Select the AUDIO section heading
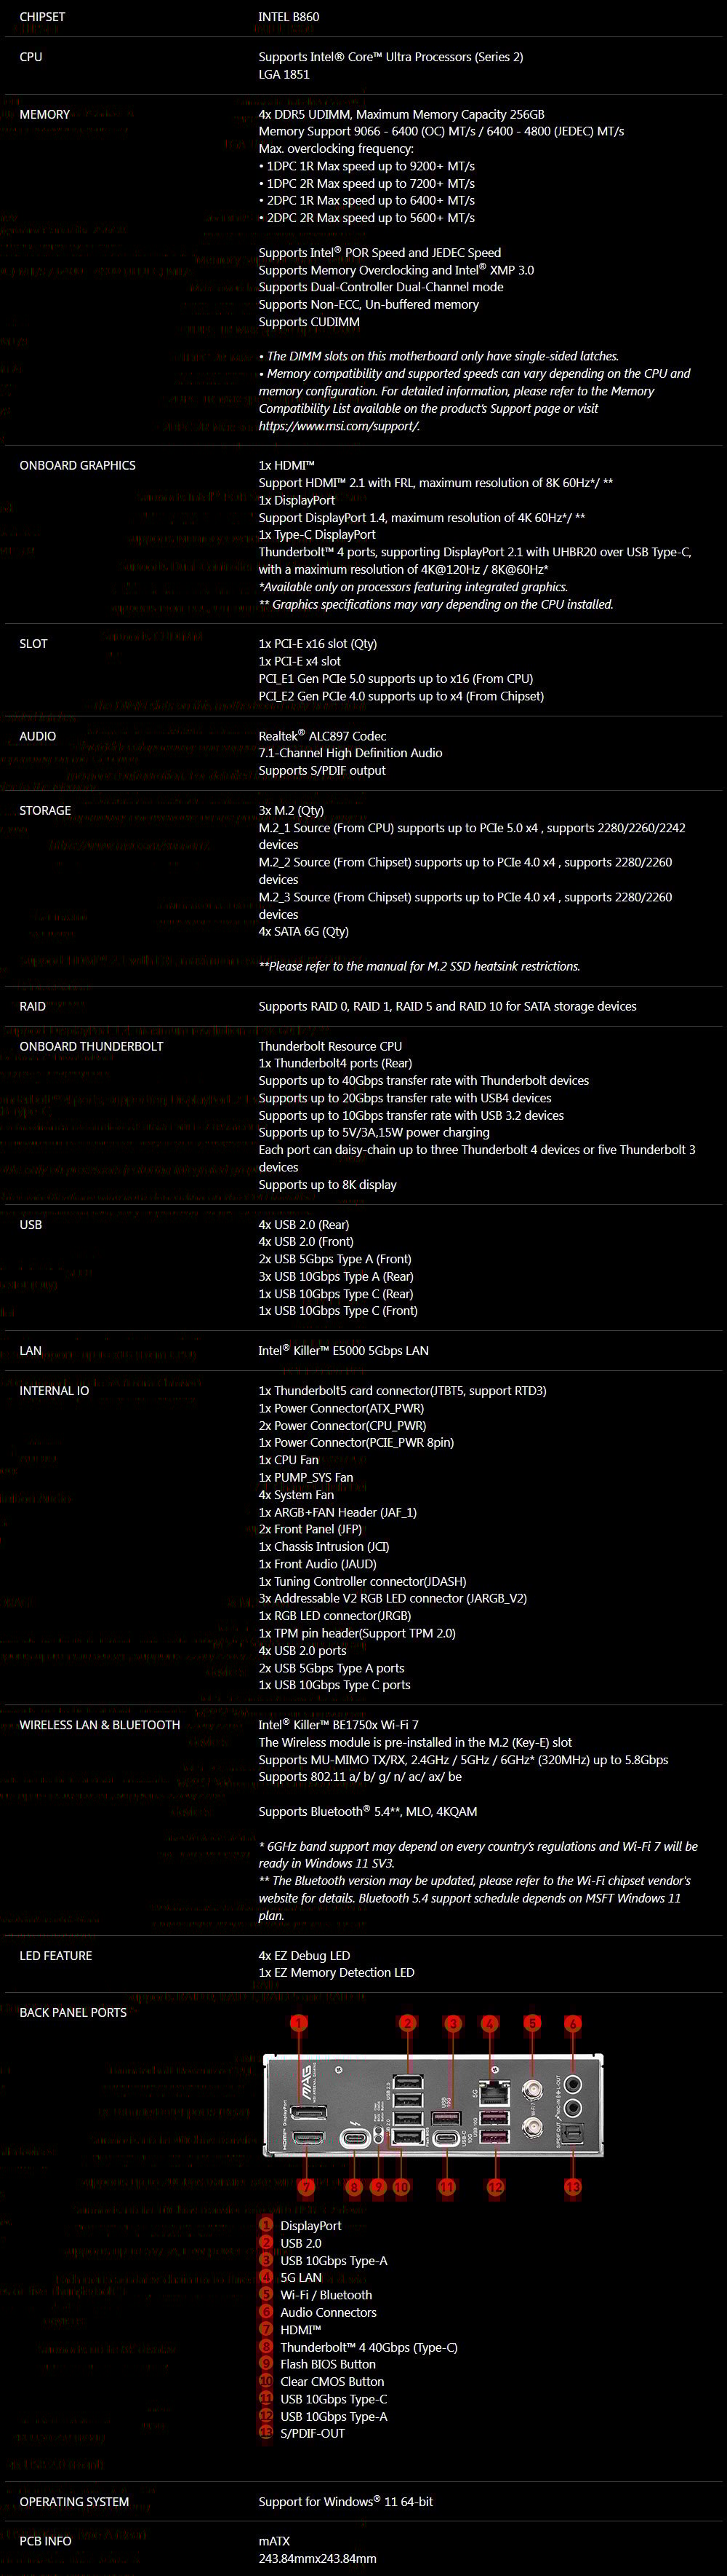 (x=38, y=736)
